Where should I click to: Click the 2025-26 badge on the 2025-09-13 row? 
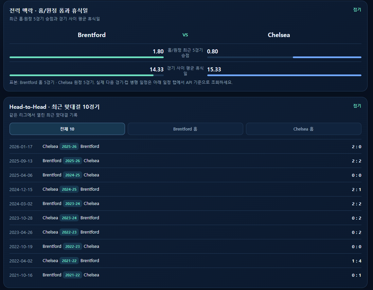(x=73, y=161)
